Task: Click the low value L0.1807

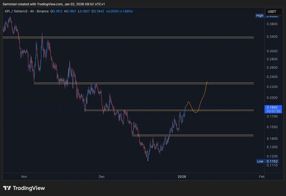Action: pyautogui.click(x=84, y=11)
